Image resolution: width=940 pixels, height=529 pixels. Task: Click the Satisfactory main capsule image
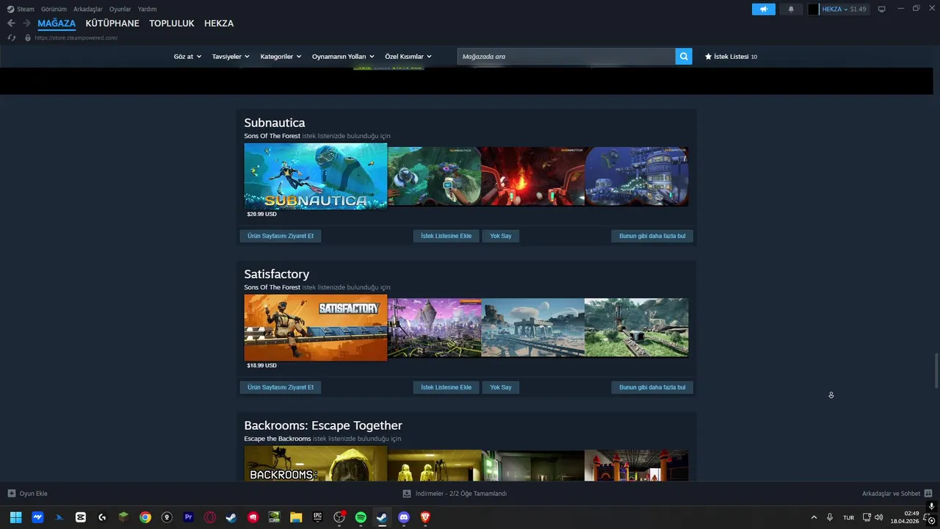click(316, 328)
